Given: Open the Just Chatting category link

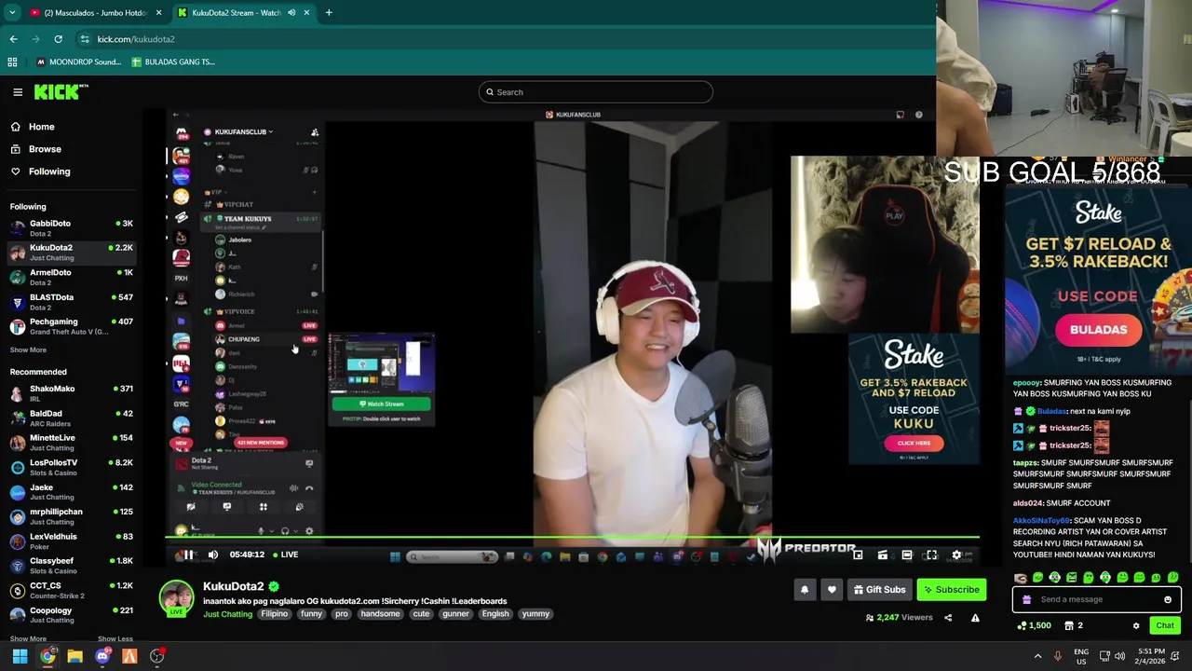Looking at the screenshot, I should point(228,614).
